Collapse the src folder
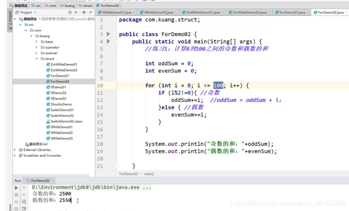349x211 pixels. tap(21, 25)
